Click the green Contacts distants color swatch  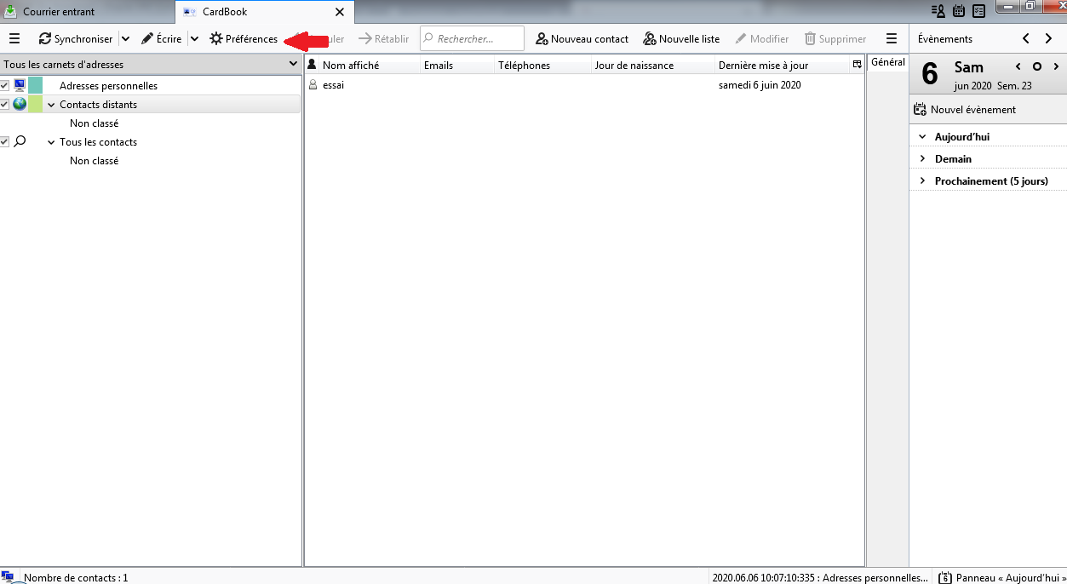pyautogui.click(x=35, y=104)
